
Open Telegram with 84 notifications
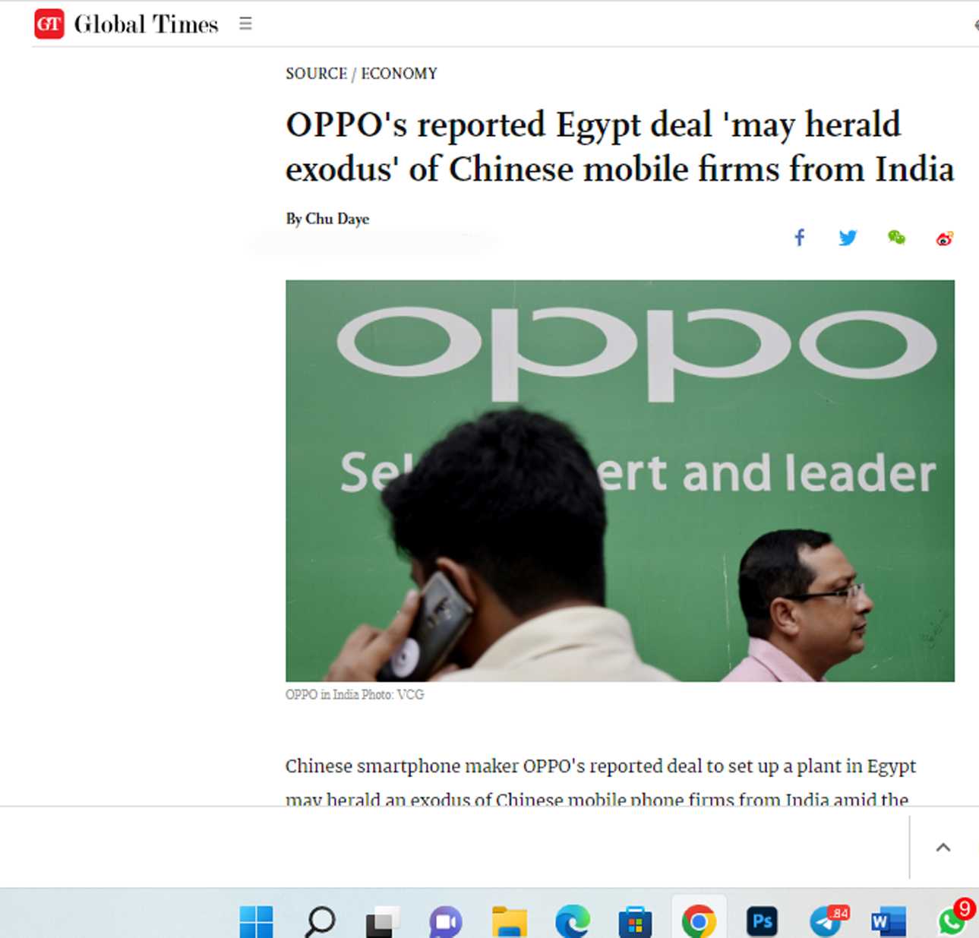click(827, 921)
